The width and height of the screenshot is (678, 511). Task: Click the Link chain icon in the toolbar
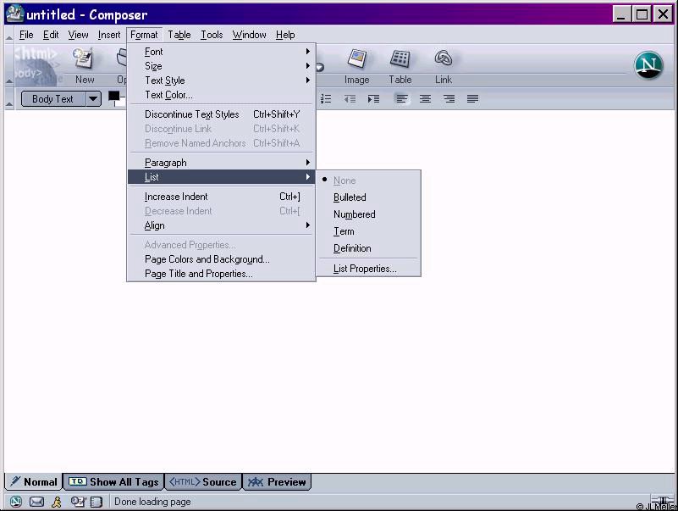(x=444, y=58)
